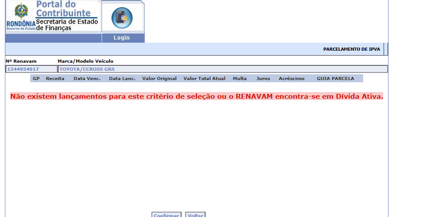Click the Juros column header
This screenshot has height=217, width=432.
(x=263, y=78)
